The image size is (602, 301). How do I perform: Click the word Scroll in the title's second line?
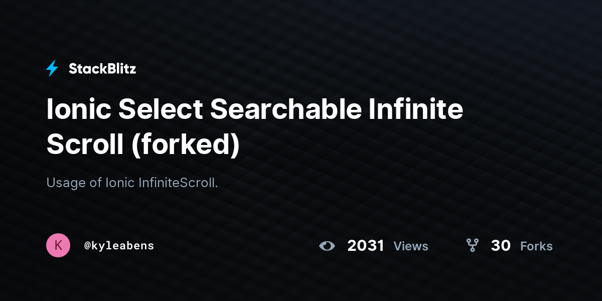coord(85,144)
